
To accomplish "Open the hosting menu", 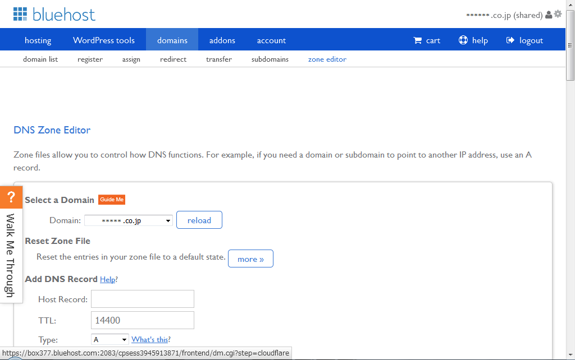I will coord(38,40).
